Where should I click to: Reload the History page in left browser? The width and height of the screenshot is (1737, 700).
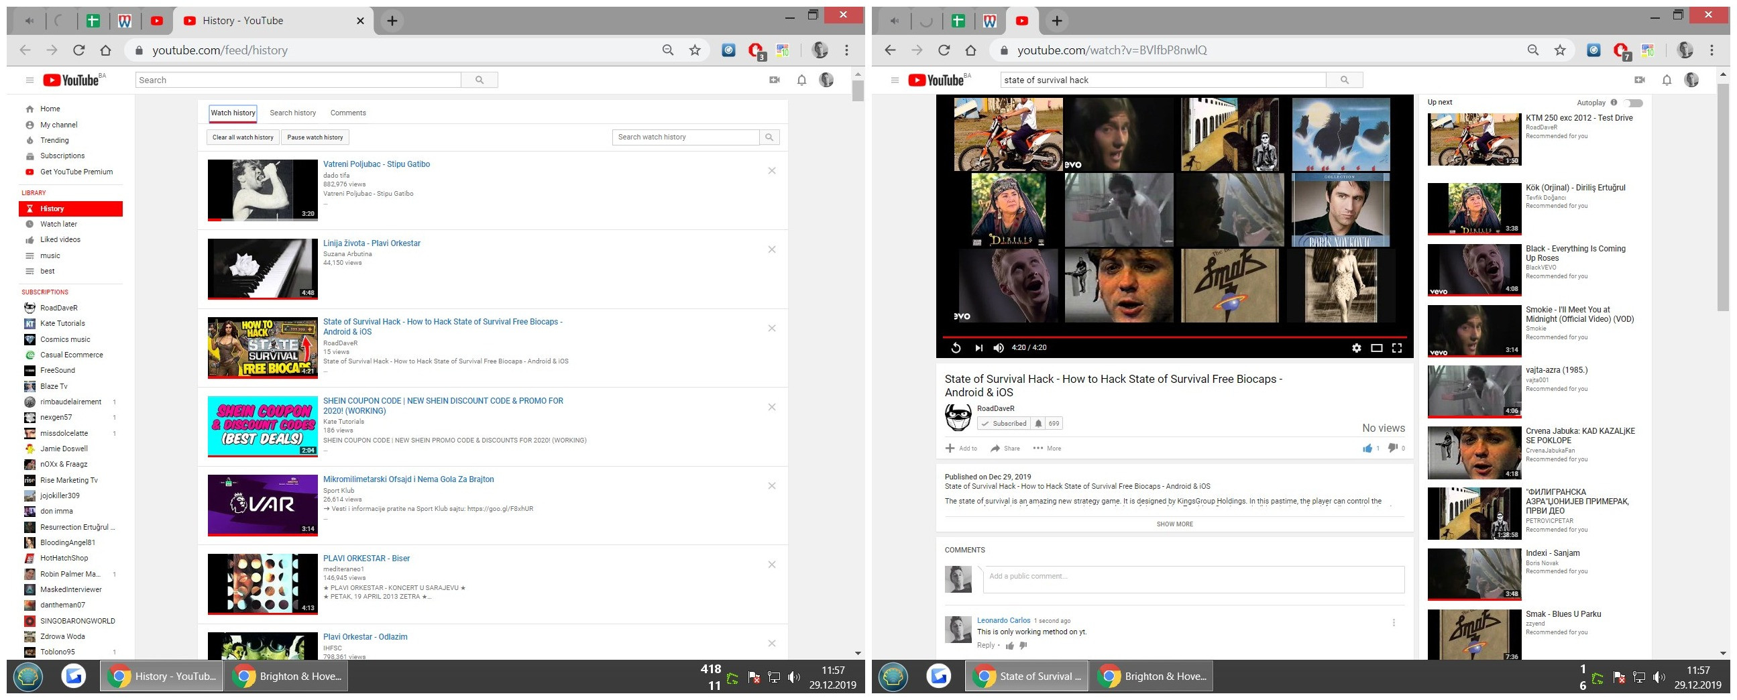coord(79,50)
